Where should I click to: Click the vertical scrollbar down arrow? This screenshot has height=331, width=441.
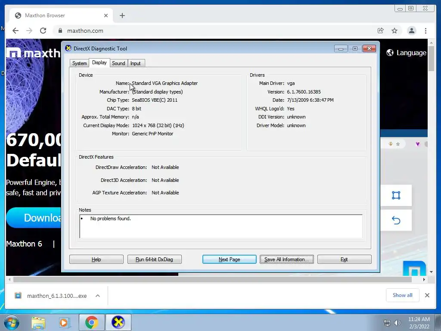pyautogui.click(x=431, y=272)
